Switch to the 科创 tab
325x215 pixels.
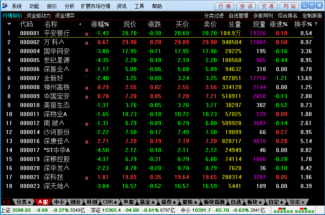pyautogui.click(x=92, y=202)
